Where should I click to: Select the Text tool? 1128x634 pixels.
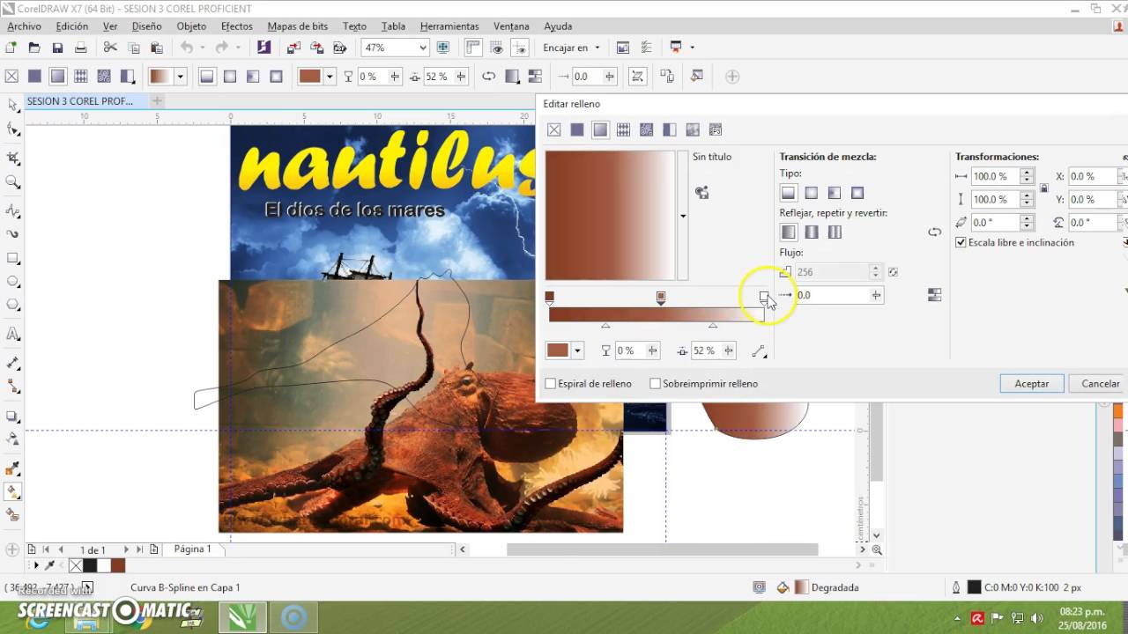[13, 334]
